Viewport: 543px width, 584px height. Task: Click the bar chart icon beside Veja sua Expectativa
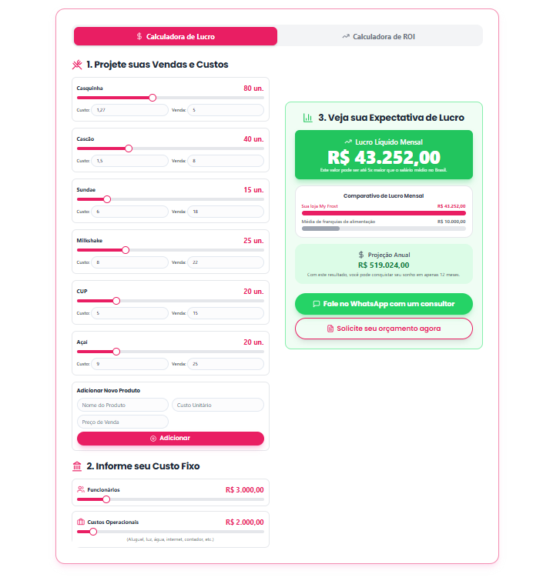[x=307, y=118]
